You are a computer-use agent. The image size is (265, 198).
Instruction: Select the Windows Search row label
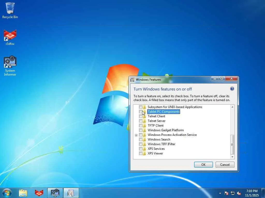click(x=159, y=139)
